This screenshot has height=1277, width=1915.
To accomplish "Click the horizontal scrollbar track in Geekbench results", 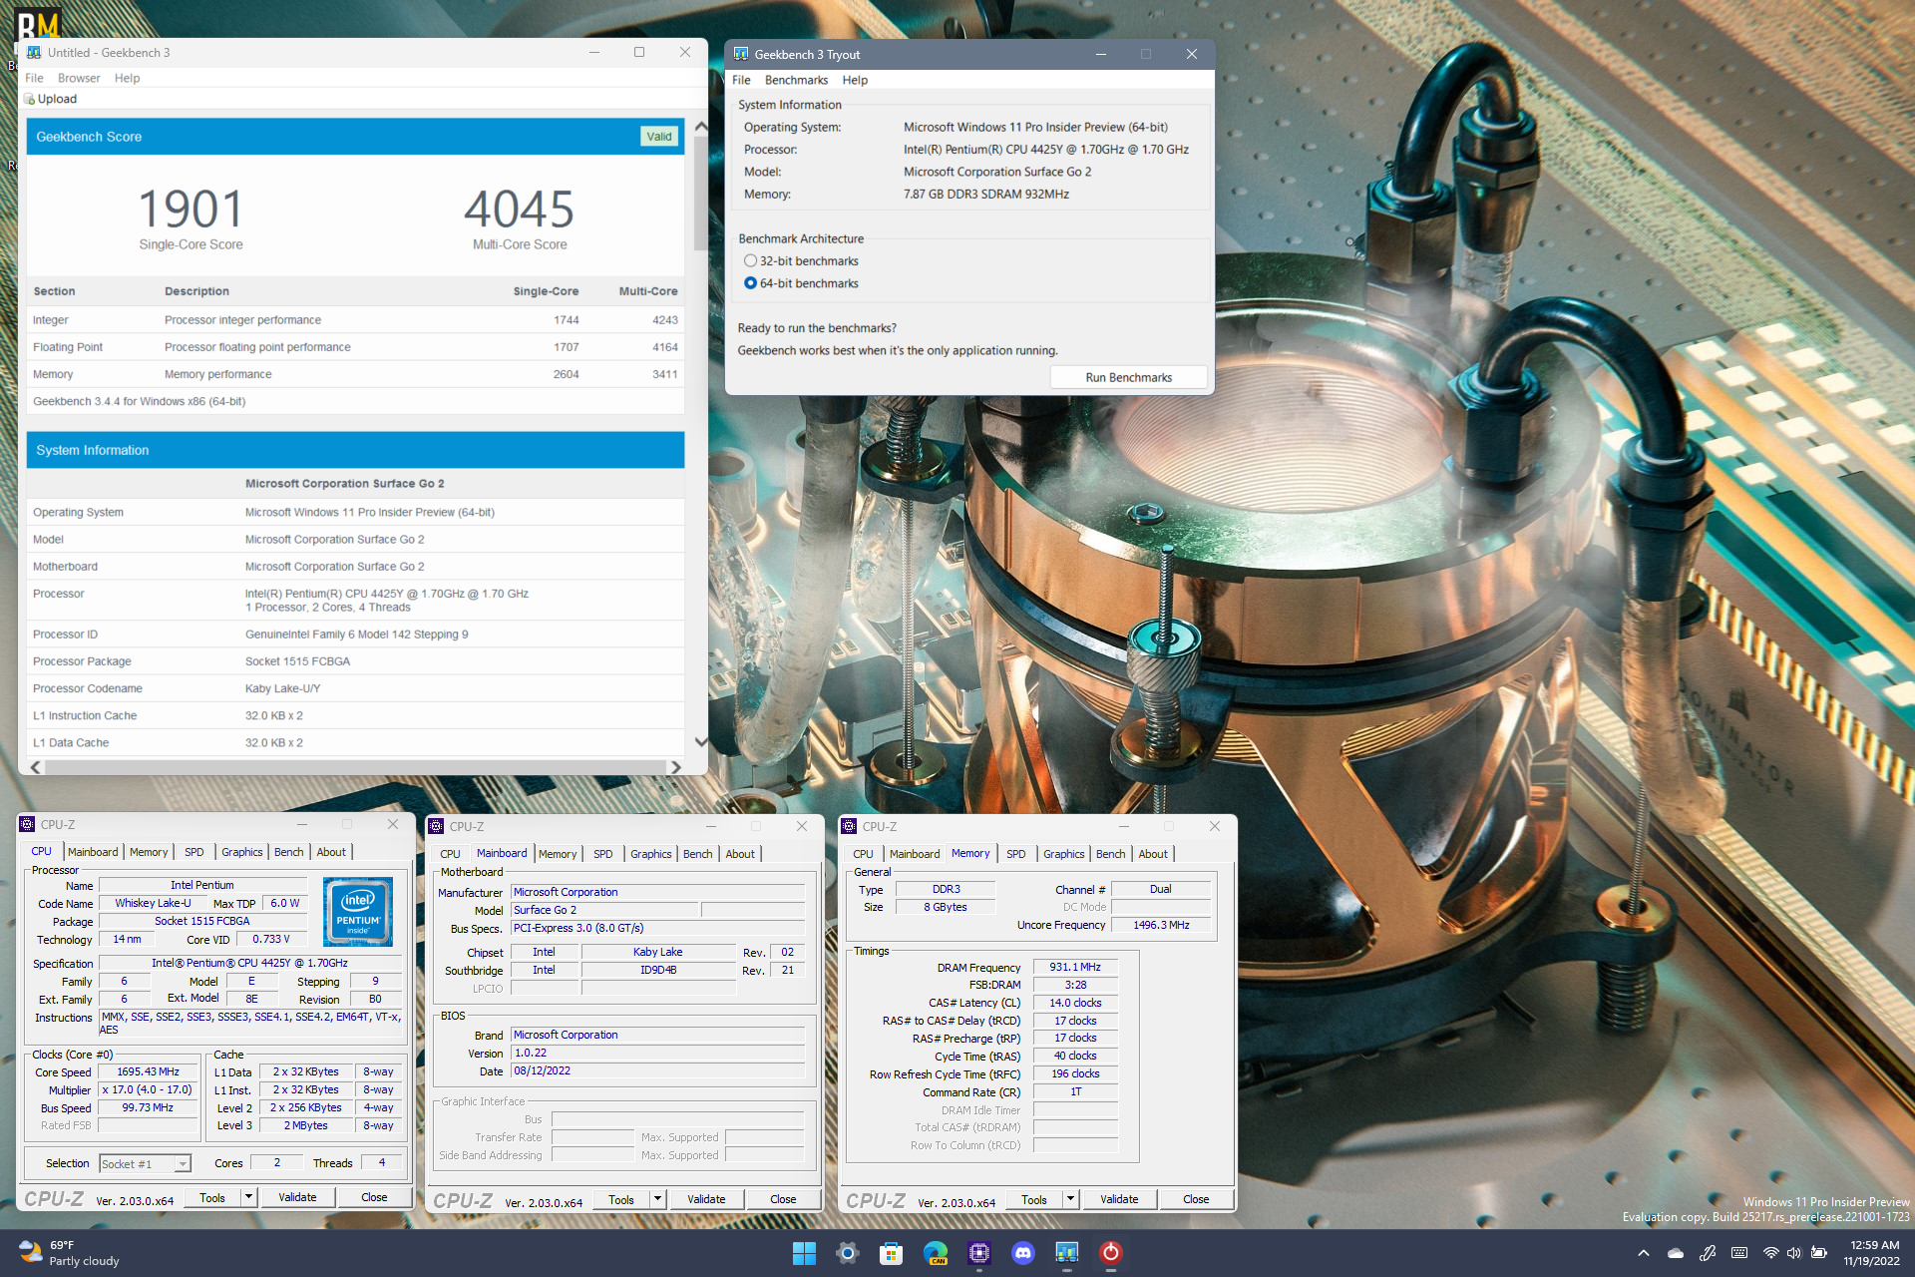I will coord(356,767).
